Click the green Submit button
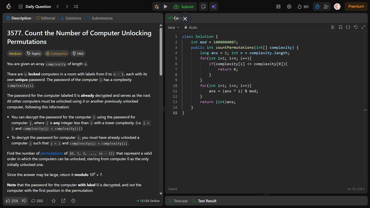The width and height of the screenshot is (370, 208). pos(184,6)
